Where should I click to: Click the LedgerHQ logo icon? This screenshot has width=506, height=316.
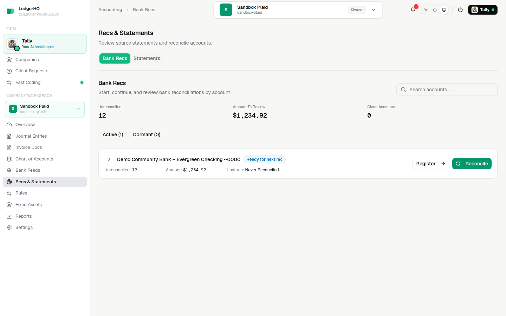tap(11, 11)
